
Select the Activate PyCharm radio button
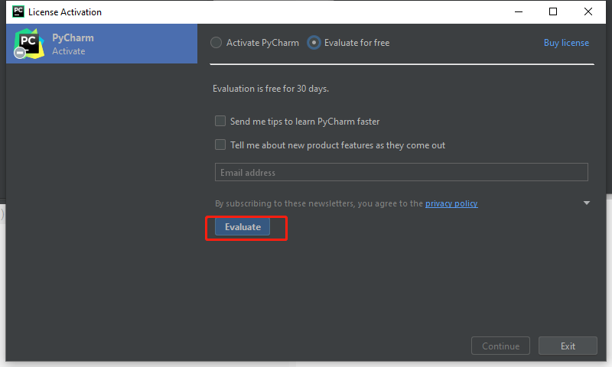pos(216,43)
